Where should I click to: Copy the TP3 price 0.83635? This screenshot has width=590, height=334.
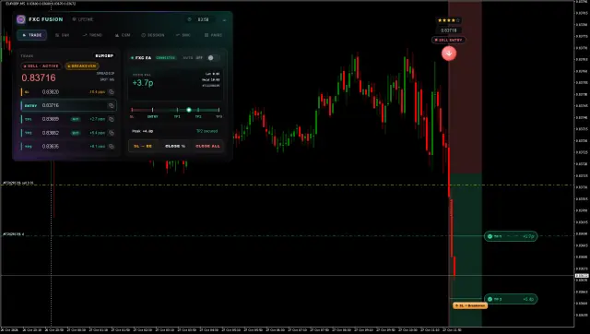(x=111, y=146)
